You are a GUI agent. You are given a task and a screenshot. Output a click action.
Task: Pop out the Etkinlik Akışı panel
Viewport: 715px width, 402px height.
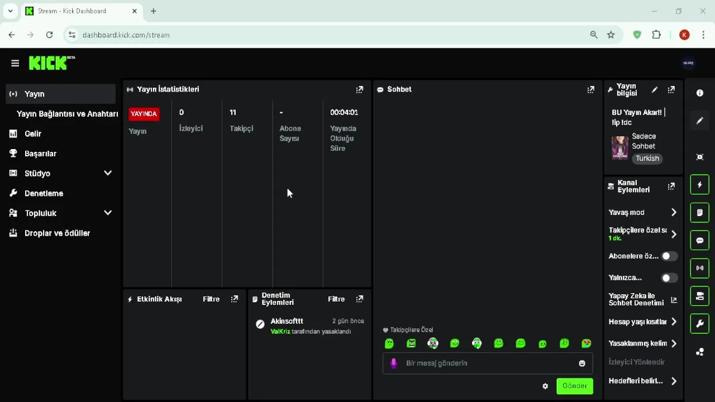click(235, 299)
